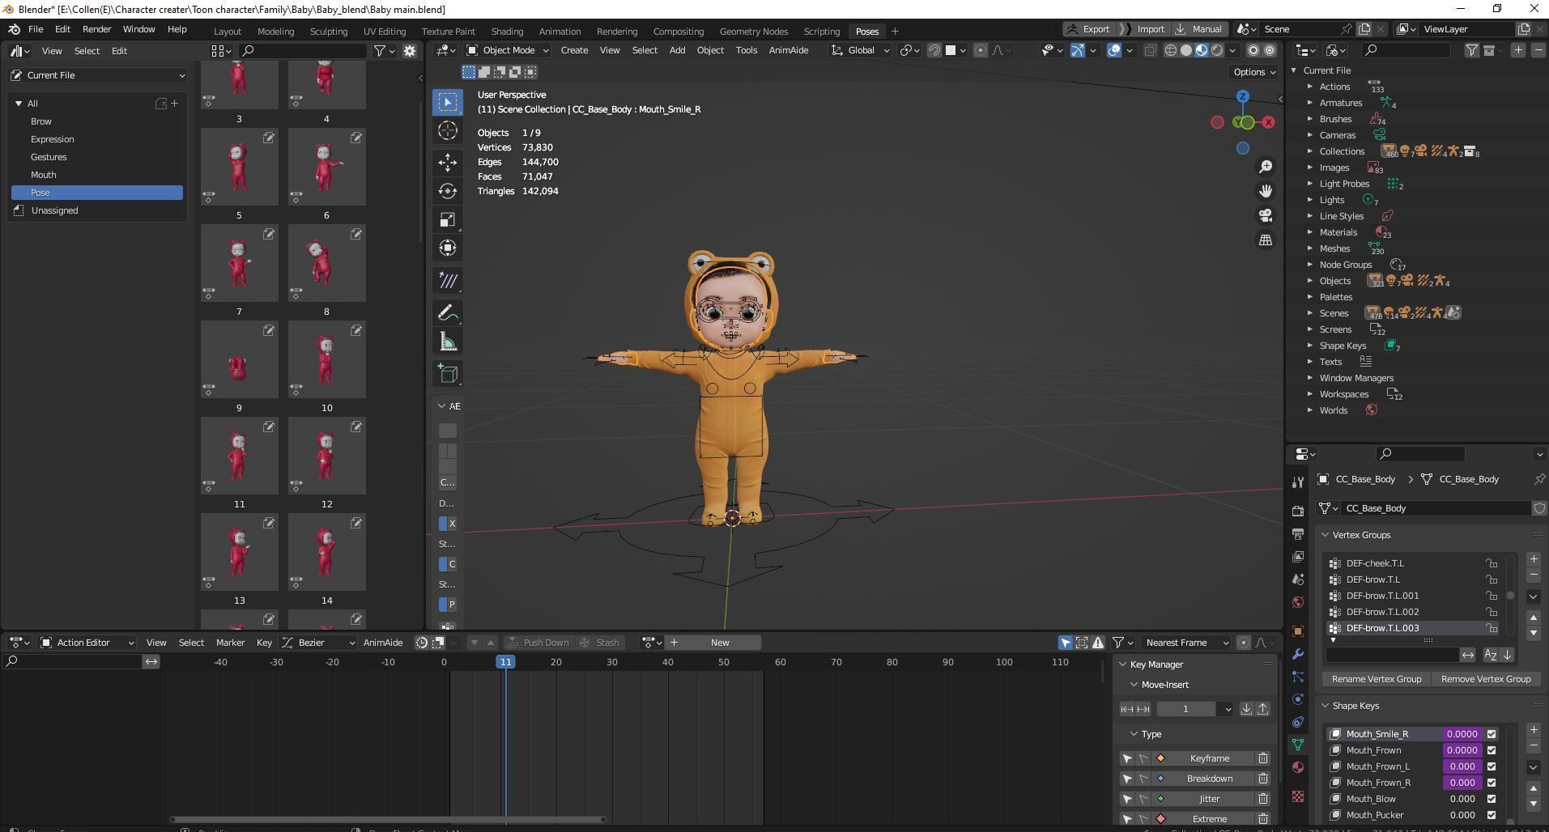Toggle camera view icon in viewport
The image size is (1549, 832).
(x=1266, y=215)
